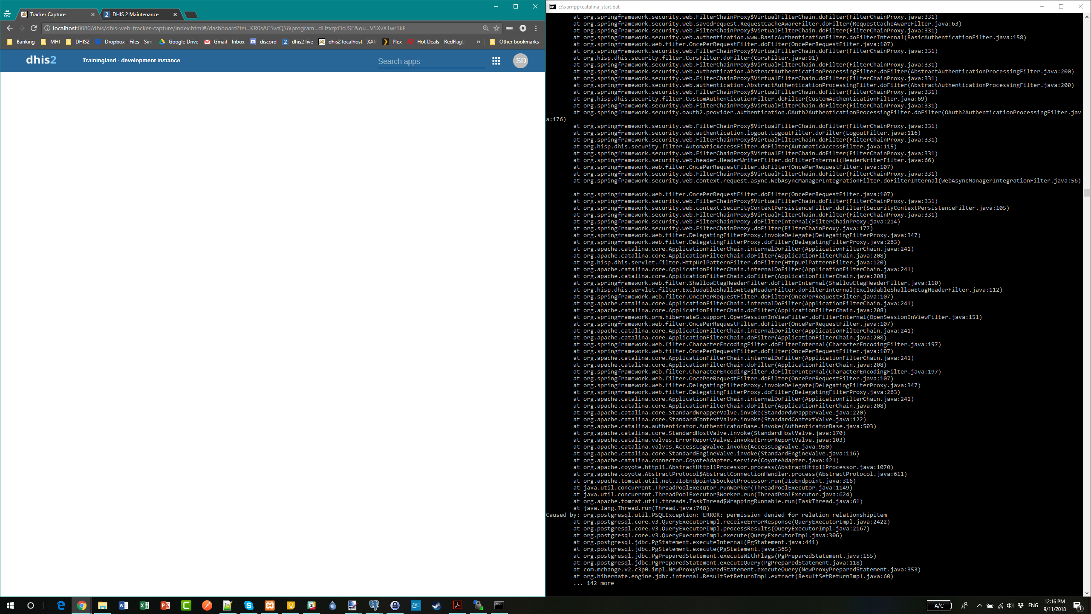Image resolution: width=1091 pixels, height=614 pixels.
Task: Open pgAdmin elephant icon in taskbar
Action: 374,605
